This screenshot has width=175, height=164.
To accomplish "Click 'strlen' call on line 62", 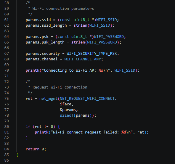I will tap(80, 25).
